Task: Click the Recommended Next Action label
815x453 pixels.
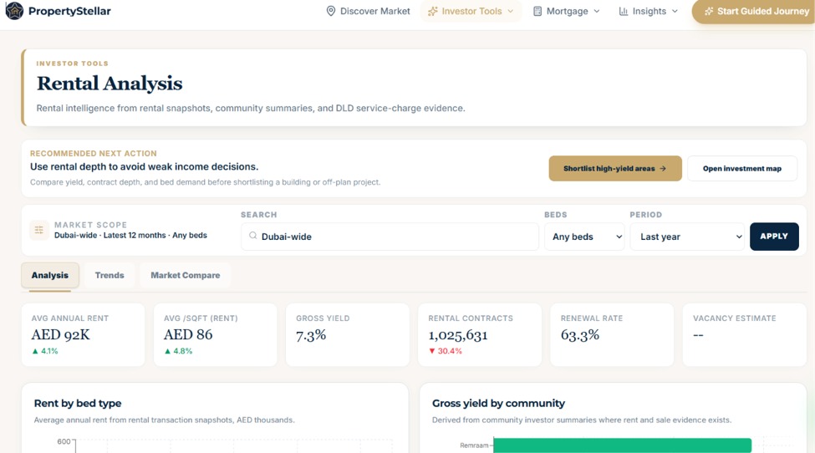Action: coord(93,153)
